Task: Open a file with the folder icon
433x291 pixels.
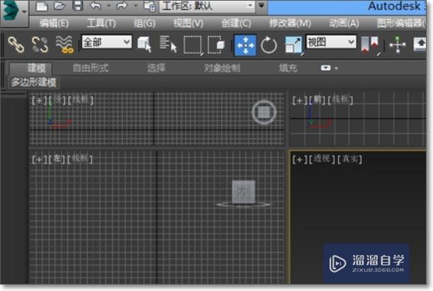Action: coord(59,6)
